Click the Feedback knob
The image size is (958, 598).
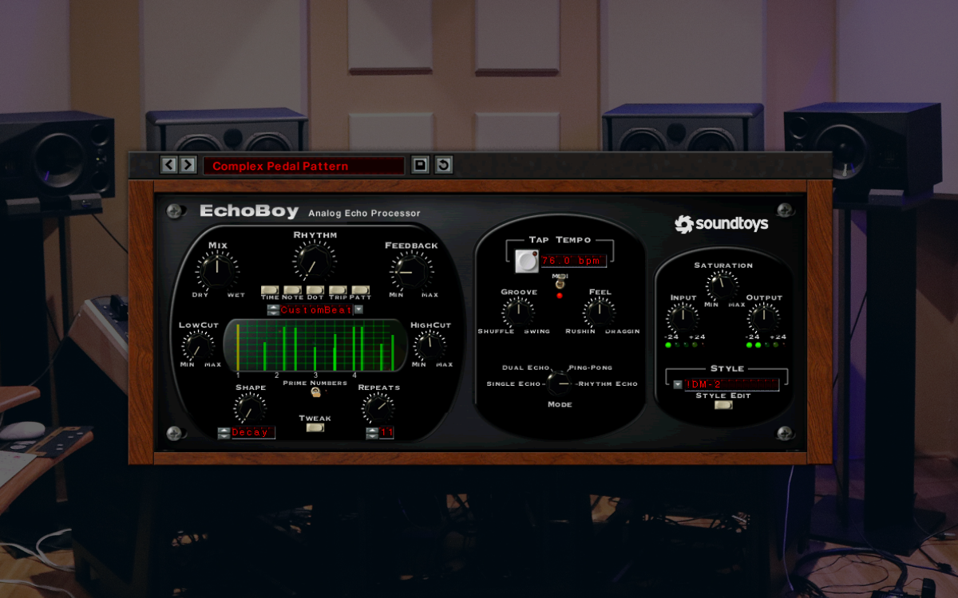click(x=411, y=271)
